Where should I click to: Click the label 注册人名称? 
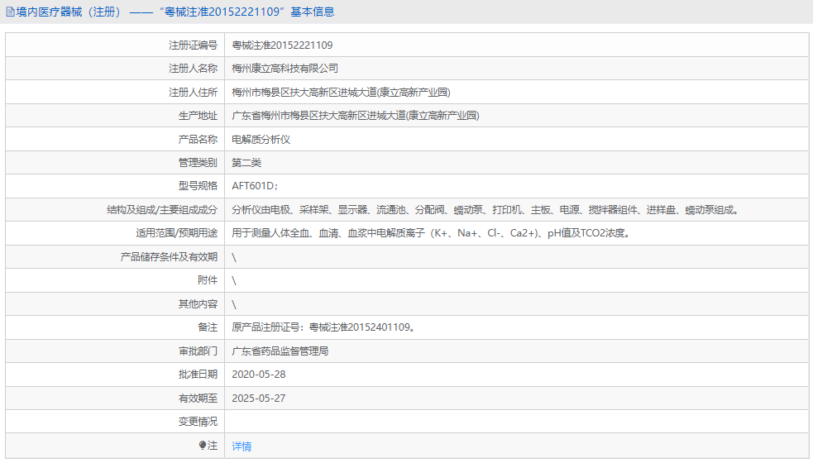point(193,69)
